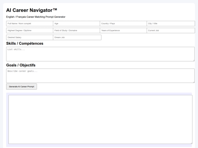Viewport: 198px width, 148px height.
Task: Click the goals text area resize handle
Action: pyautogui.click(x=194, y=82)
